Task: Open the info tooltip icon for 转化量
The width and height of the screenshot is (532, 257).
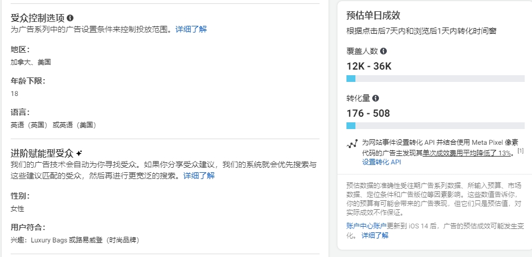Action: point(376,98)
